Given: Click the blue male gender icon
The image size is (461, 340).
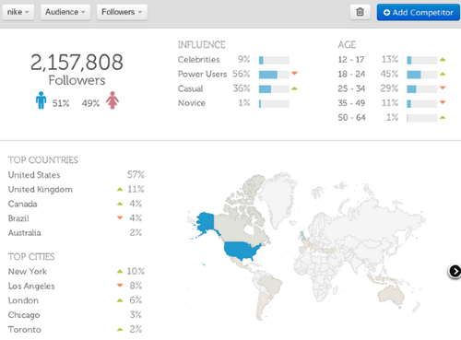Looking at the screenshot, I should click(41, 100).
